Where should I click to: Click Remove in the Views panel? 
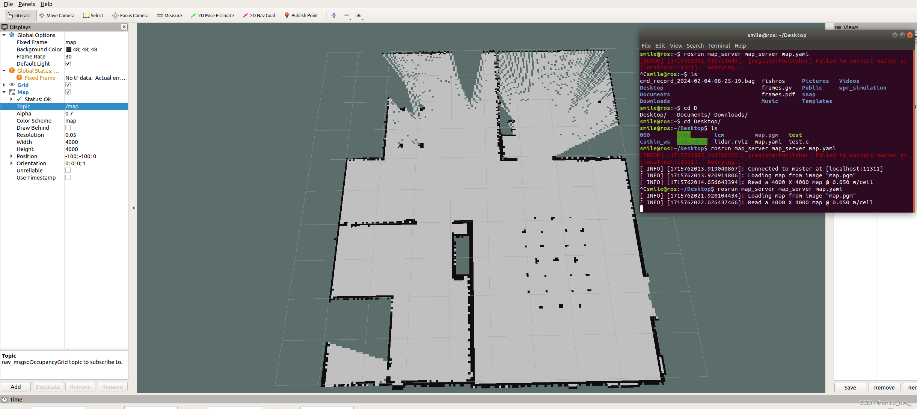[x=884, y=387]
